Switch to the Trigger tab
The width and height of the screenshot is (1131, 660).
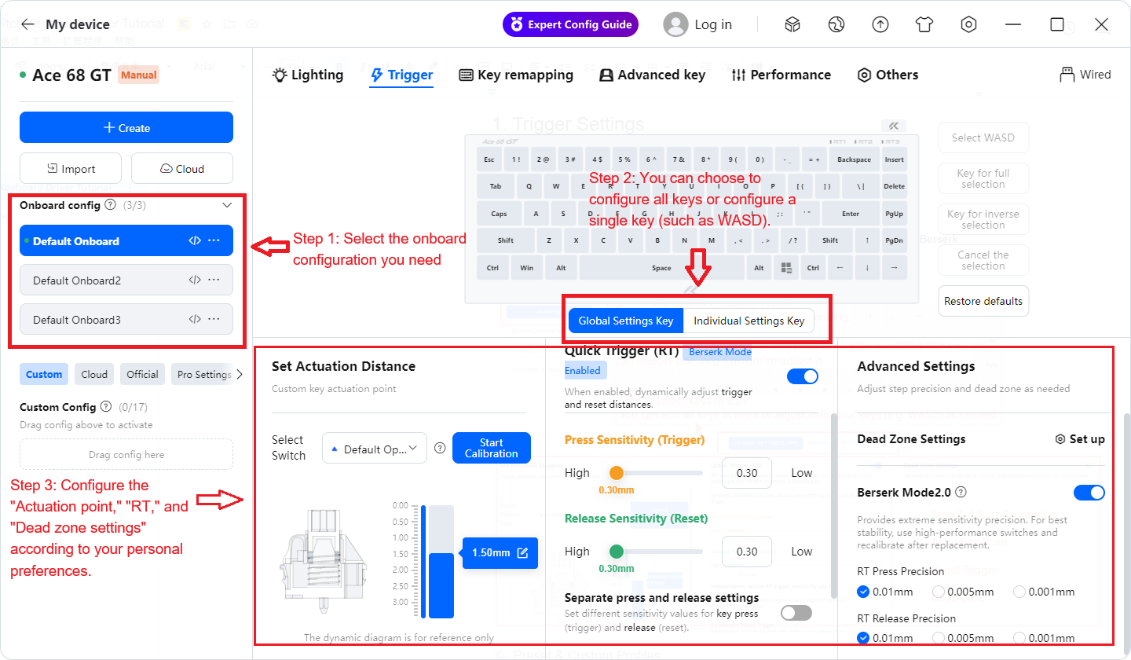pyautogui.click(x=401, y=75)
